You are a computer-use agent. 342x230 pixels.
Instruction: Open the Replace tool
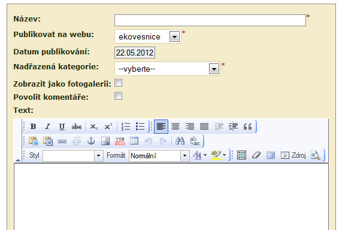coord(195,141)
